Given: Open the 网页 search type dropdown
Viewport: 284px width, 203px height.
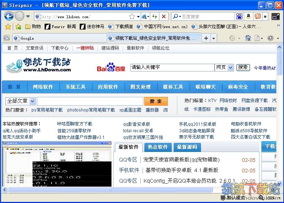Looking at the screenshot, I should point(224,67).
